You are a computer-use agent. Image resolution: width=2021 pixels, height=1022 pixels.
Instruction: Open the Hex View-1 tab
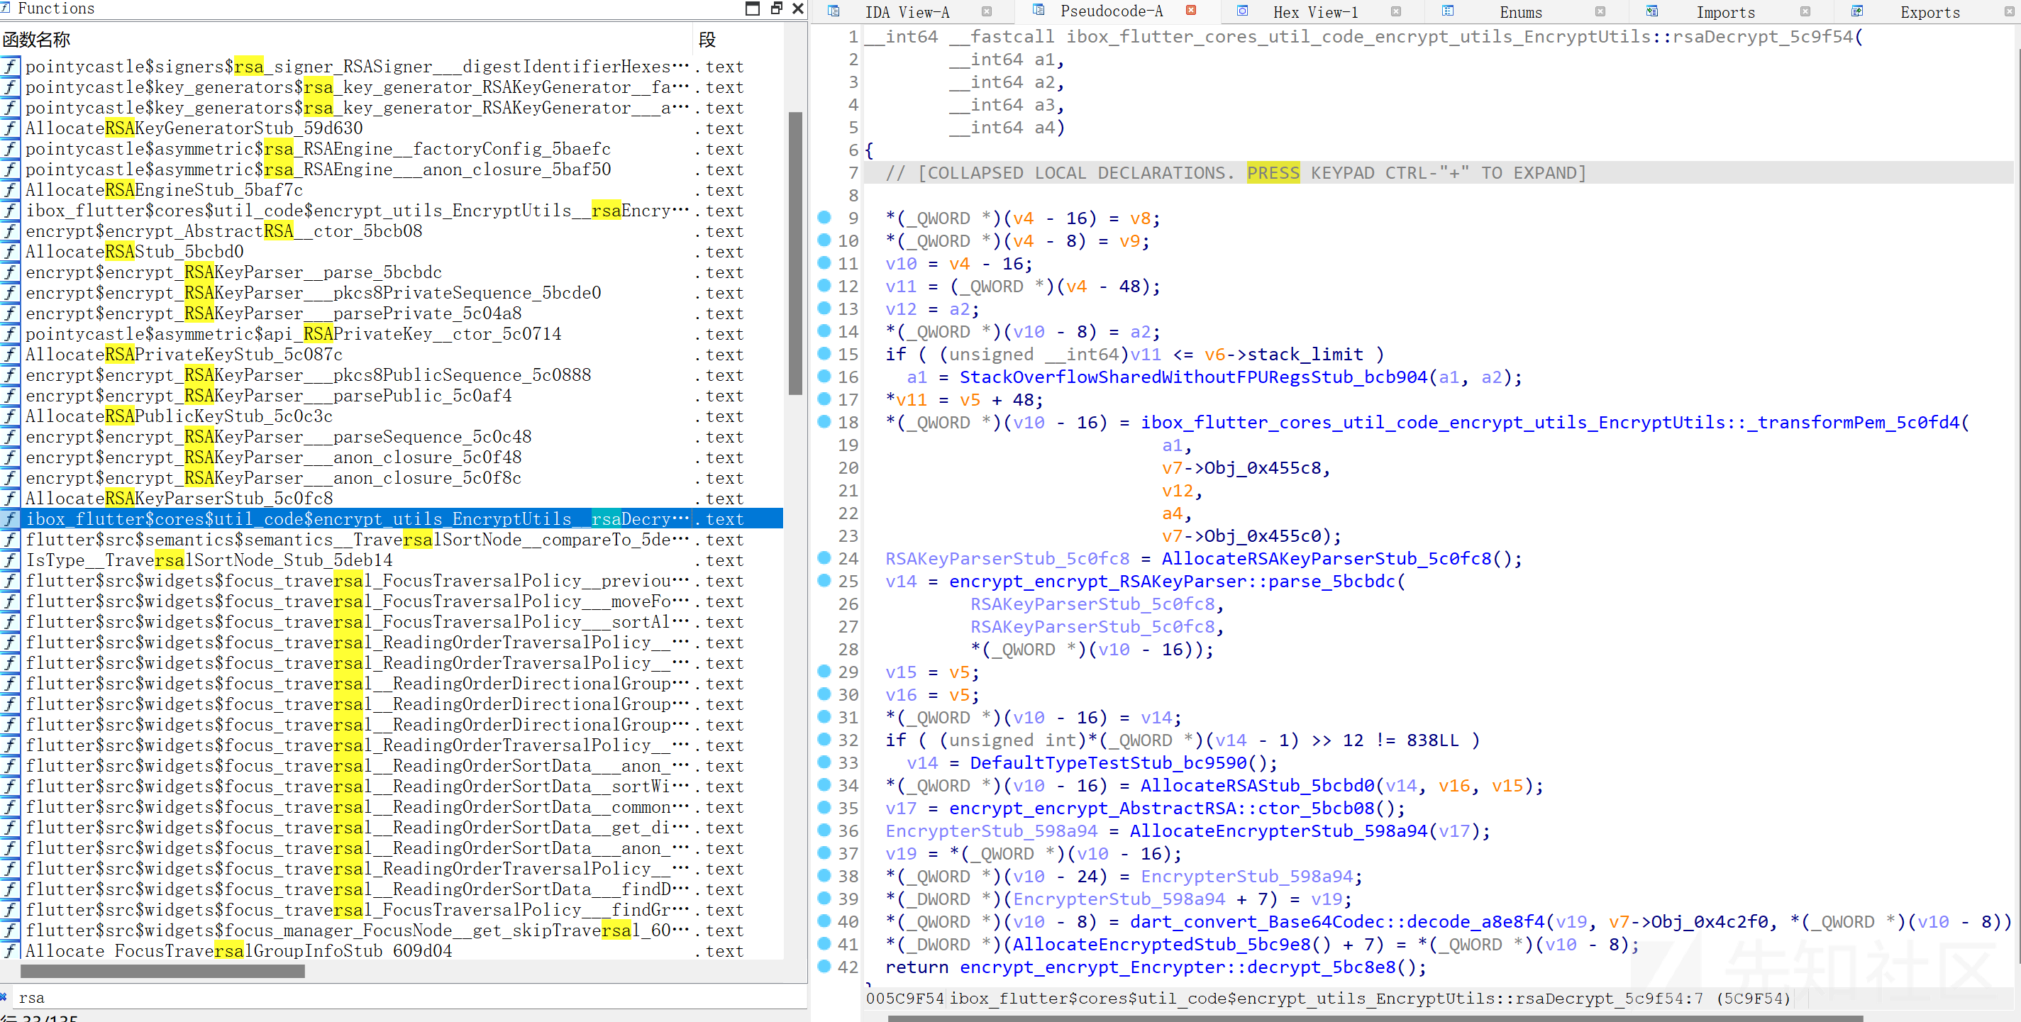coord(1315,12)
